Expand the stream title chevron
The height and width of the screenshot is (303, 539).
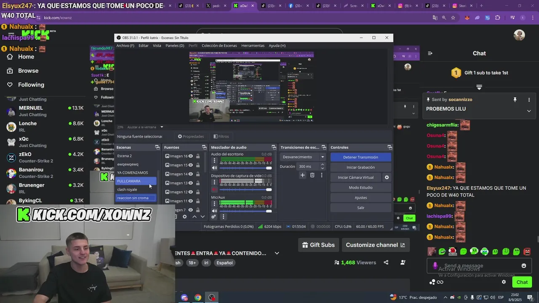point(277,253)
